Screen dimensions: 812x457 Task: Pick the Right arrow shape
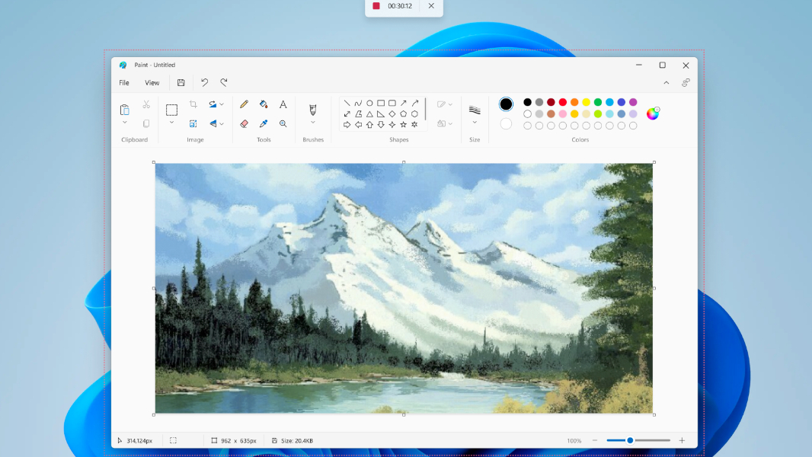pos(347,125)
